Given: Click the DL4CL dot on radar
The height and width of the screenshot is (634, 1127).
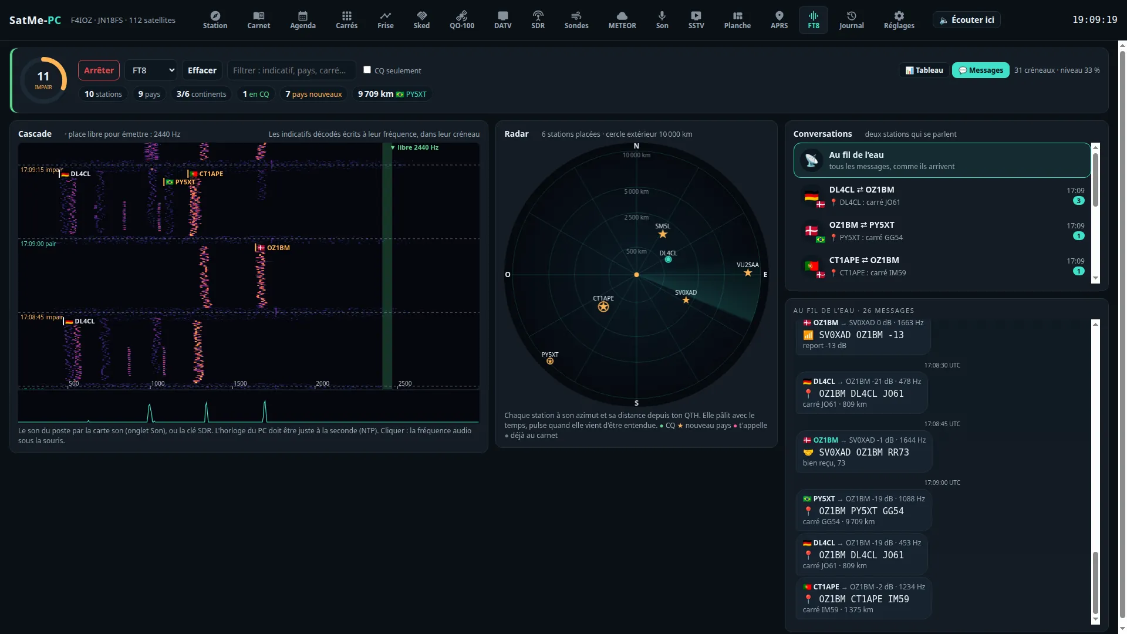Looking at the screenshot, I should (668, 259).
